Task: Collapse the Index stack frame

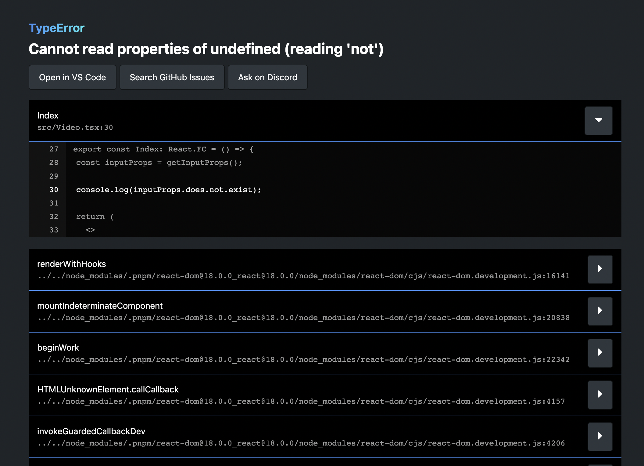Action: (598, 120)
